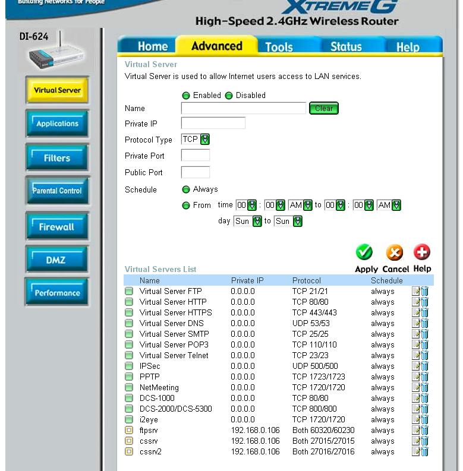
Task: Delete the Virtual Server HTTPS entry
Action: pyautogui.click(x=424, y=312)
